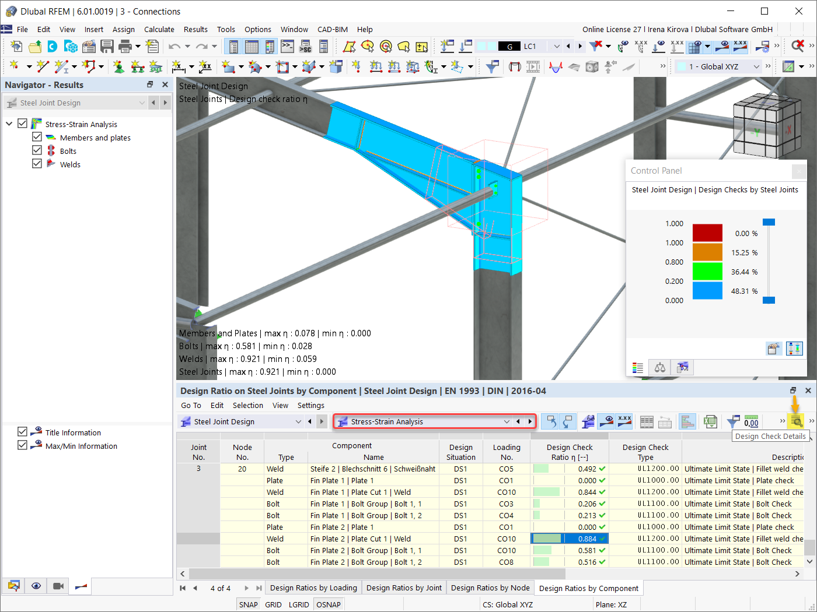Screen dimensions: 817x612
Task: Open the Go To menu in the table panel
Action: click(191, 405)
